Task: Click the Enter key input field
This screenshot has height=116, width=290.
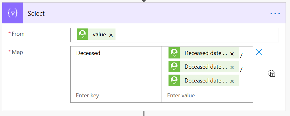Action: coord(116,96)
